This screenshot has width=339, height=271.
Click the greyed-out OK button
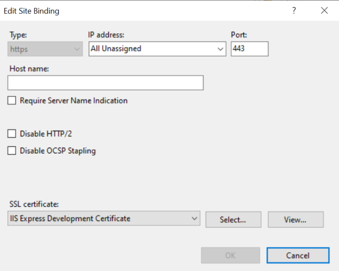[231, 255]
